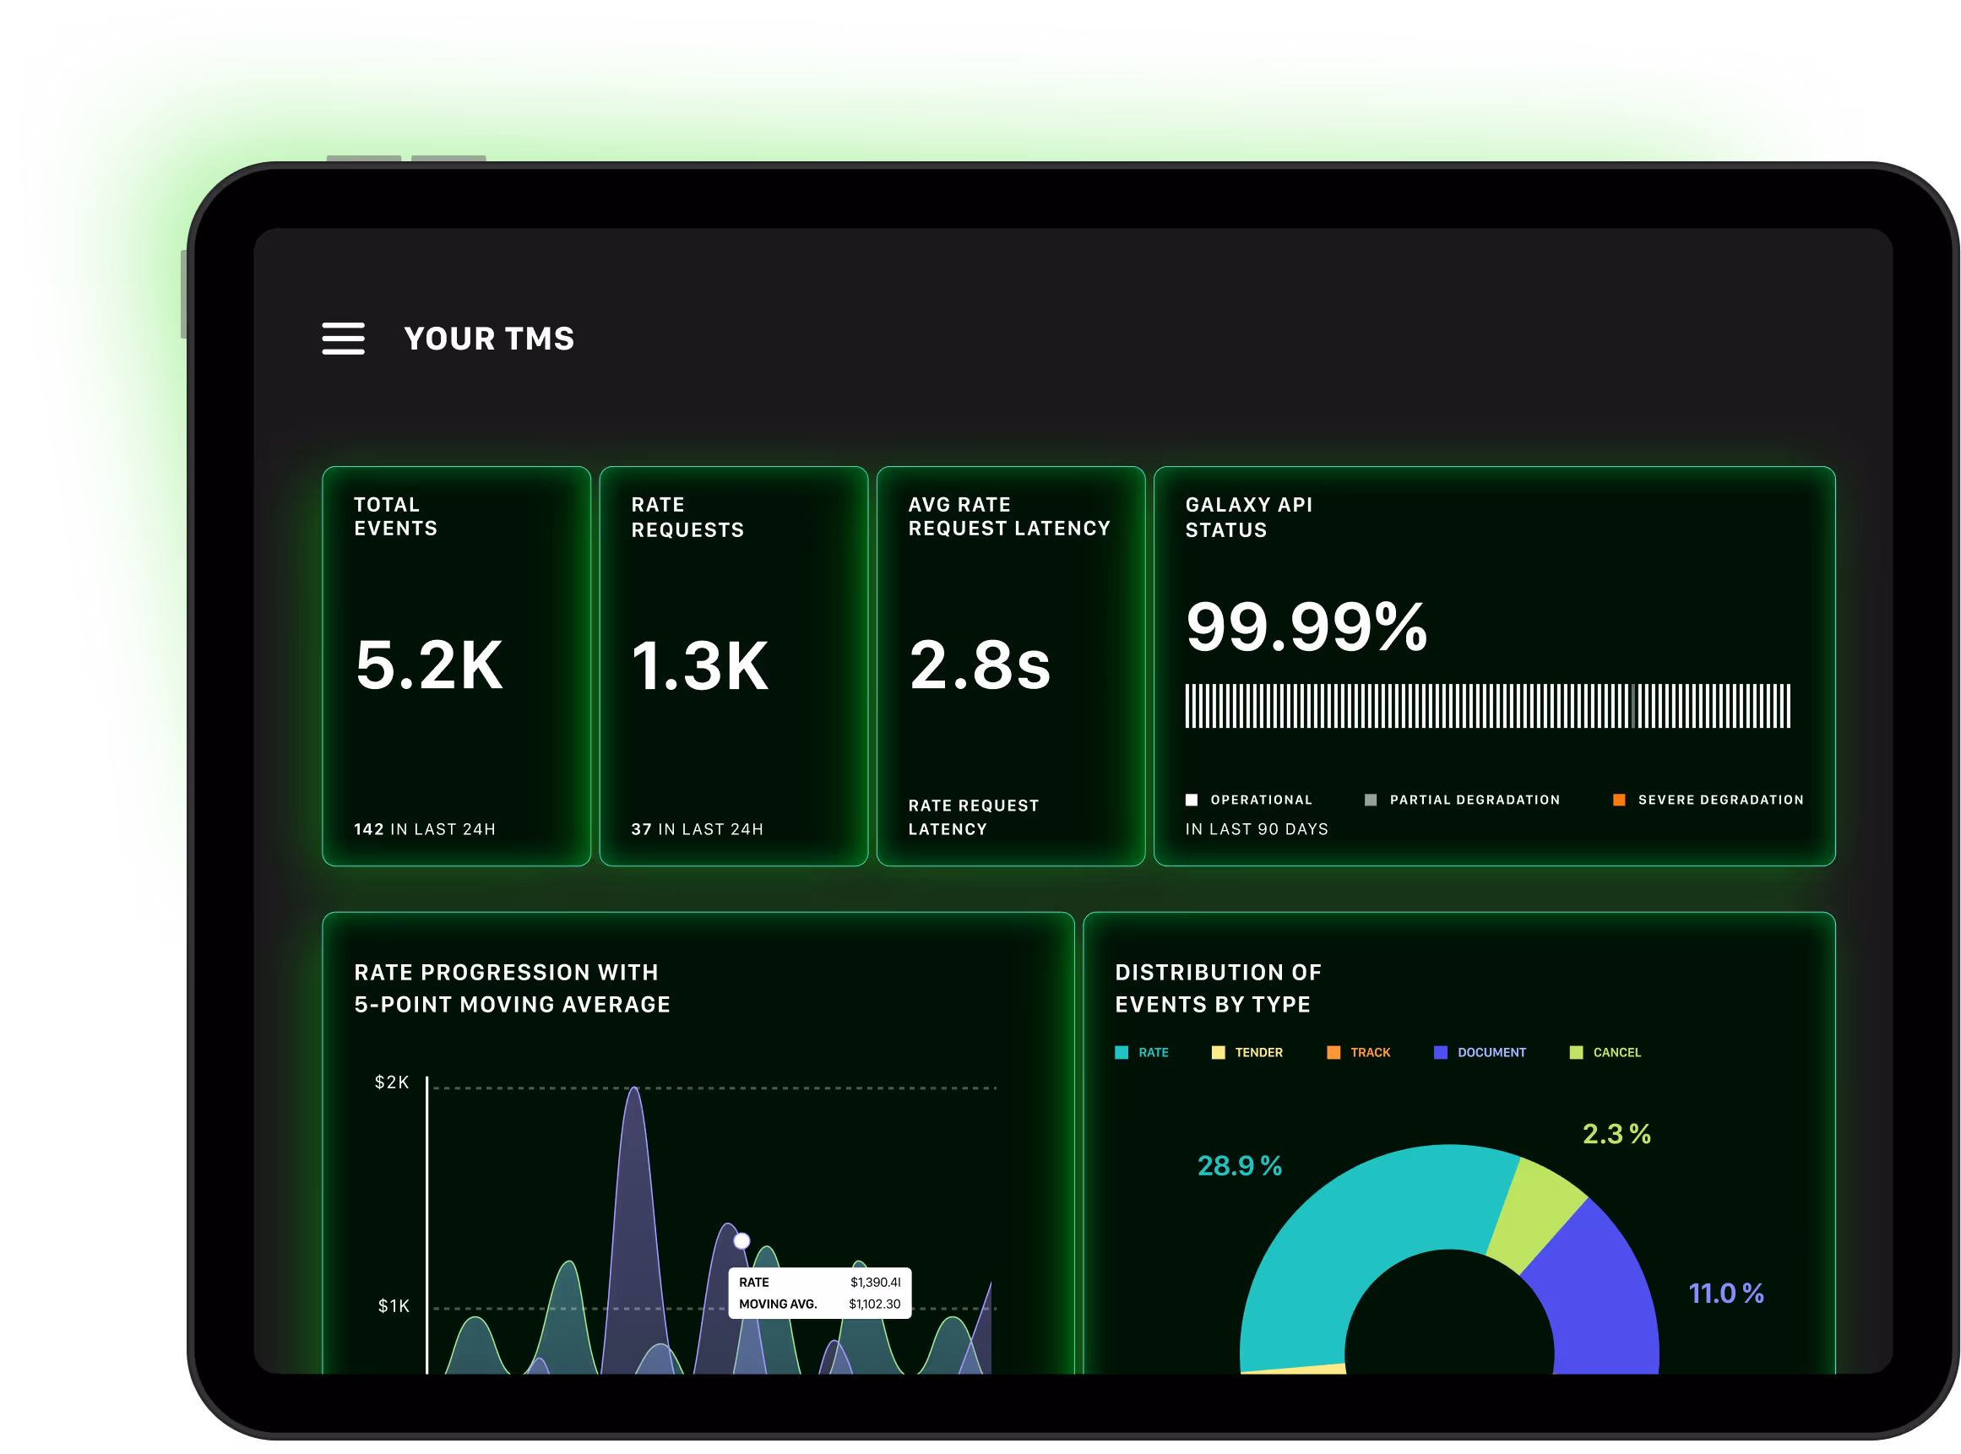Click the 99.99% API status value
The height and width of the screenshot is (1454, 1961).
(1306, 627)
